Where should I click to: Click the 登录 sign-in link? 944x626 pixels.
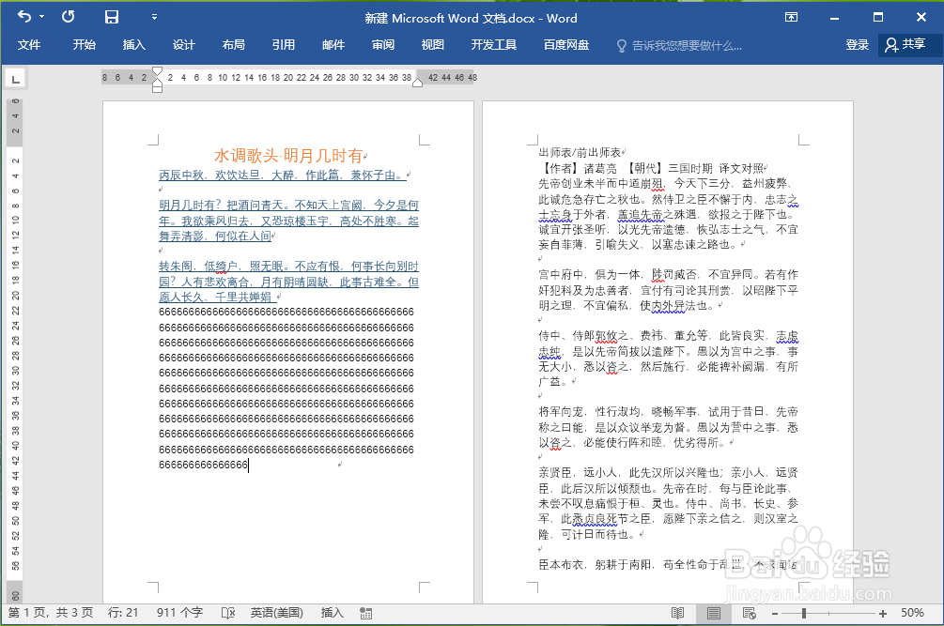click(x=857, y=44)
